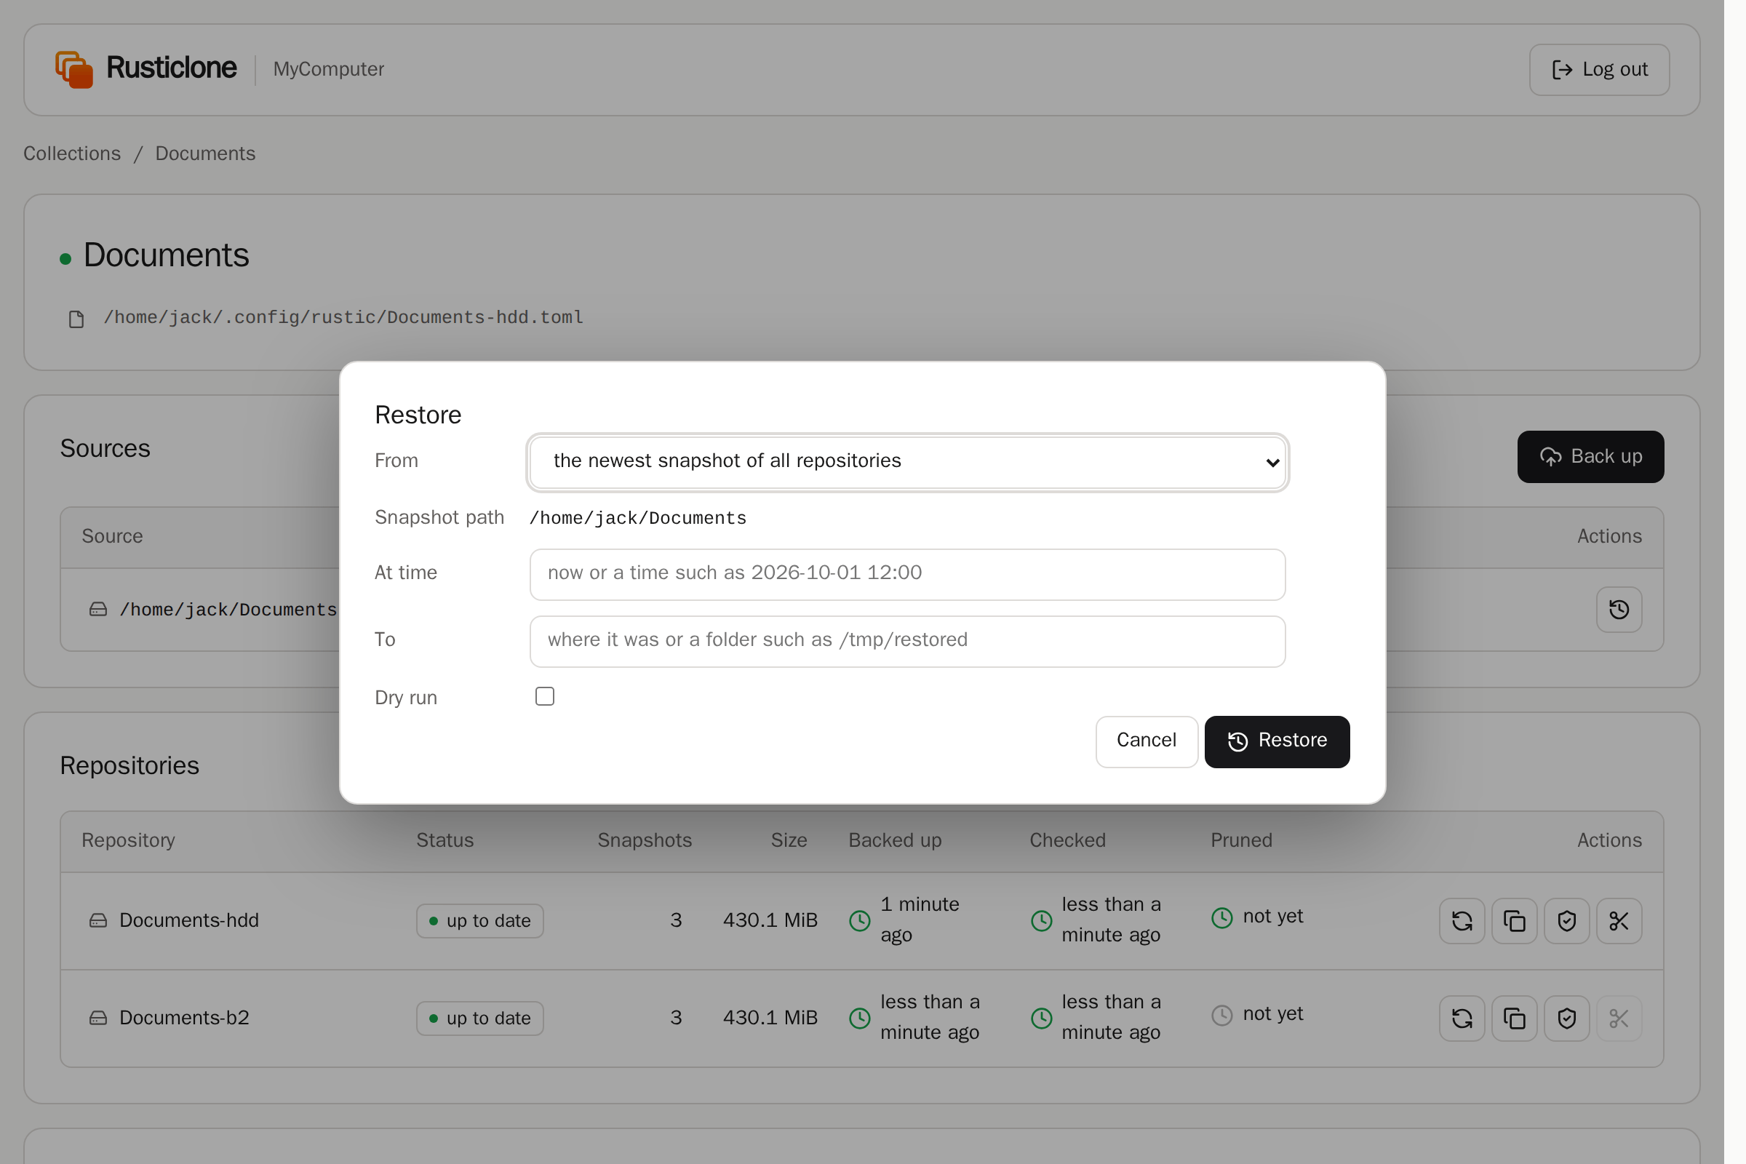Click the pruned clock icon for Documents-b2
Viewport: 1746px width, 1164px height.
[x=1221, y=1015]
